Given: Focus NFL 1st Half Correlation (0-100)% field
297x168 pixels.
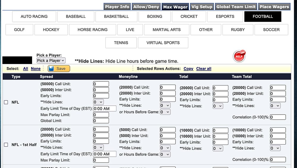Looking at the screenshot, I should coord(278,159).
